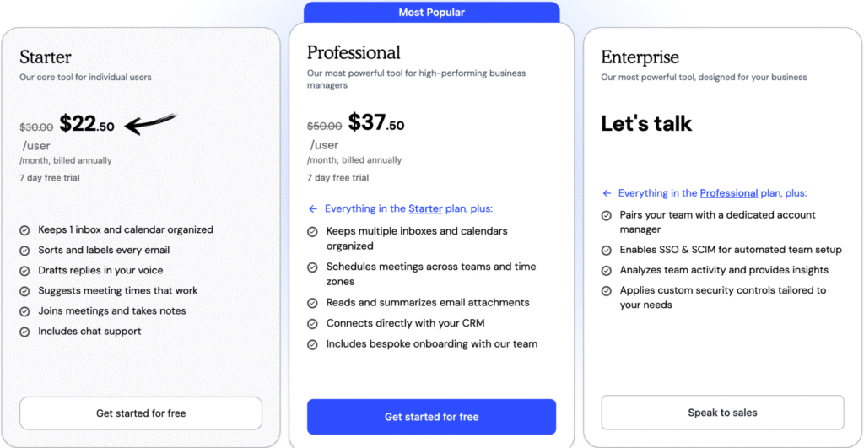Click checkmark icon next to 'Connects directly with your CRM'
This screenshot has width=864, height=448.
pyautogui.click(x=312, y=324)
